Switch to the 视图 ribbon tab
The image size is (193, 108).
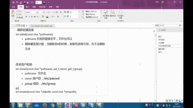tap(57, 7)
